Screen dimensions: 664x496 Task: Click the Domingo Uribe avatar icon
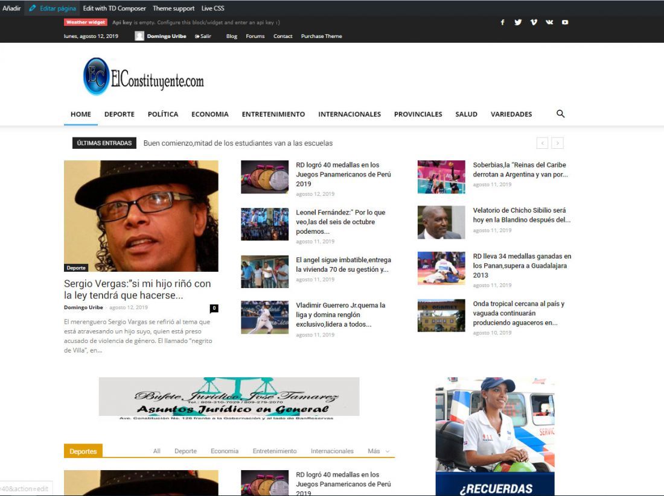click(x=139, y=36)
